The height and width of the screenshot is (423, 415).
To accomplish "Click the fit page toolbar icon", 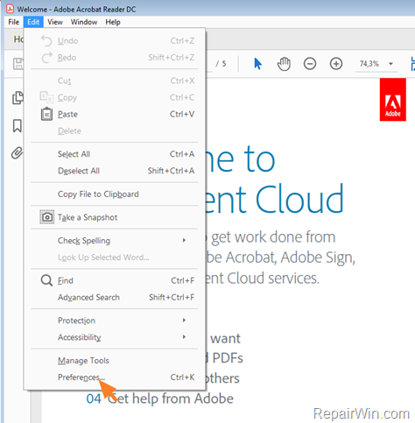I will pyautogui.click(x=412, y=64).
